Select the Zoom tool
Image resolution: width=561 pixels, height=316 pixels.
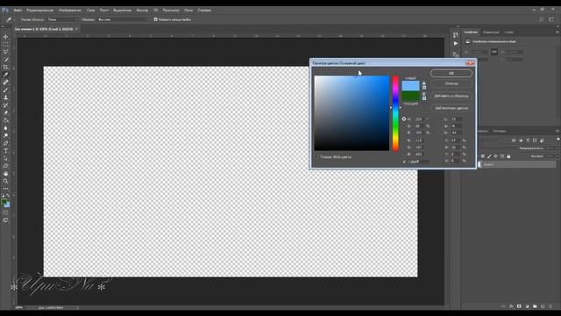6,181
